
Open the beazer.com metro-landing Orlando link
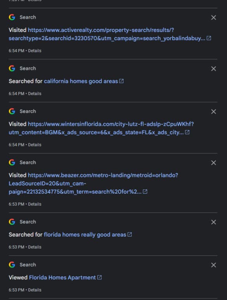(x=93, y=183)
